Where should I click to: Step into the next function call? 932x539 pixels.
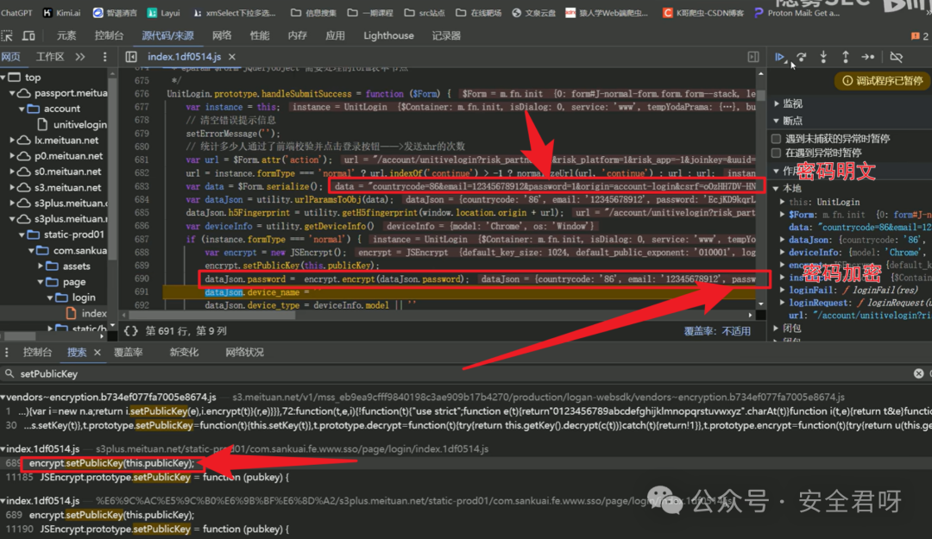coord(823,57)
